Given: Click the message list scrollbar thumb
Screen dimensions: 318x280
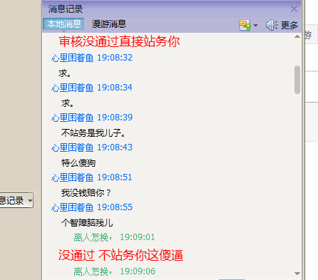Looking at the screenshot, I should pos(297,80).
